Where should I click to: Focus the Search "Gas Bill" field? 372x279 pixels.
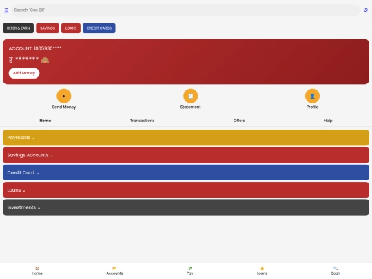pos(186,10)
